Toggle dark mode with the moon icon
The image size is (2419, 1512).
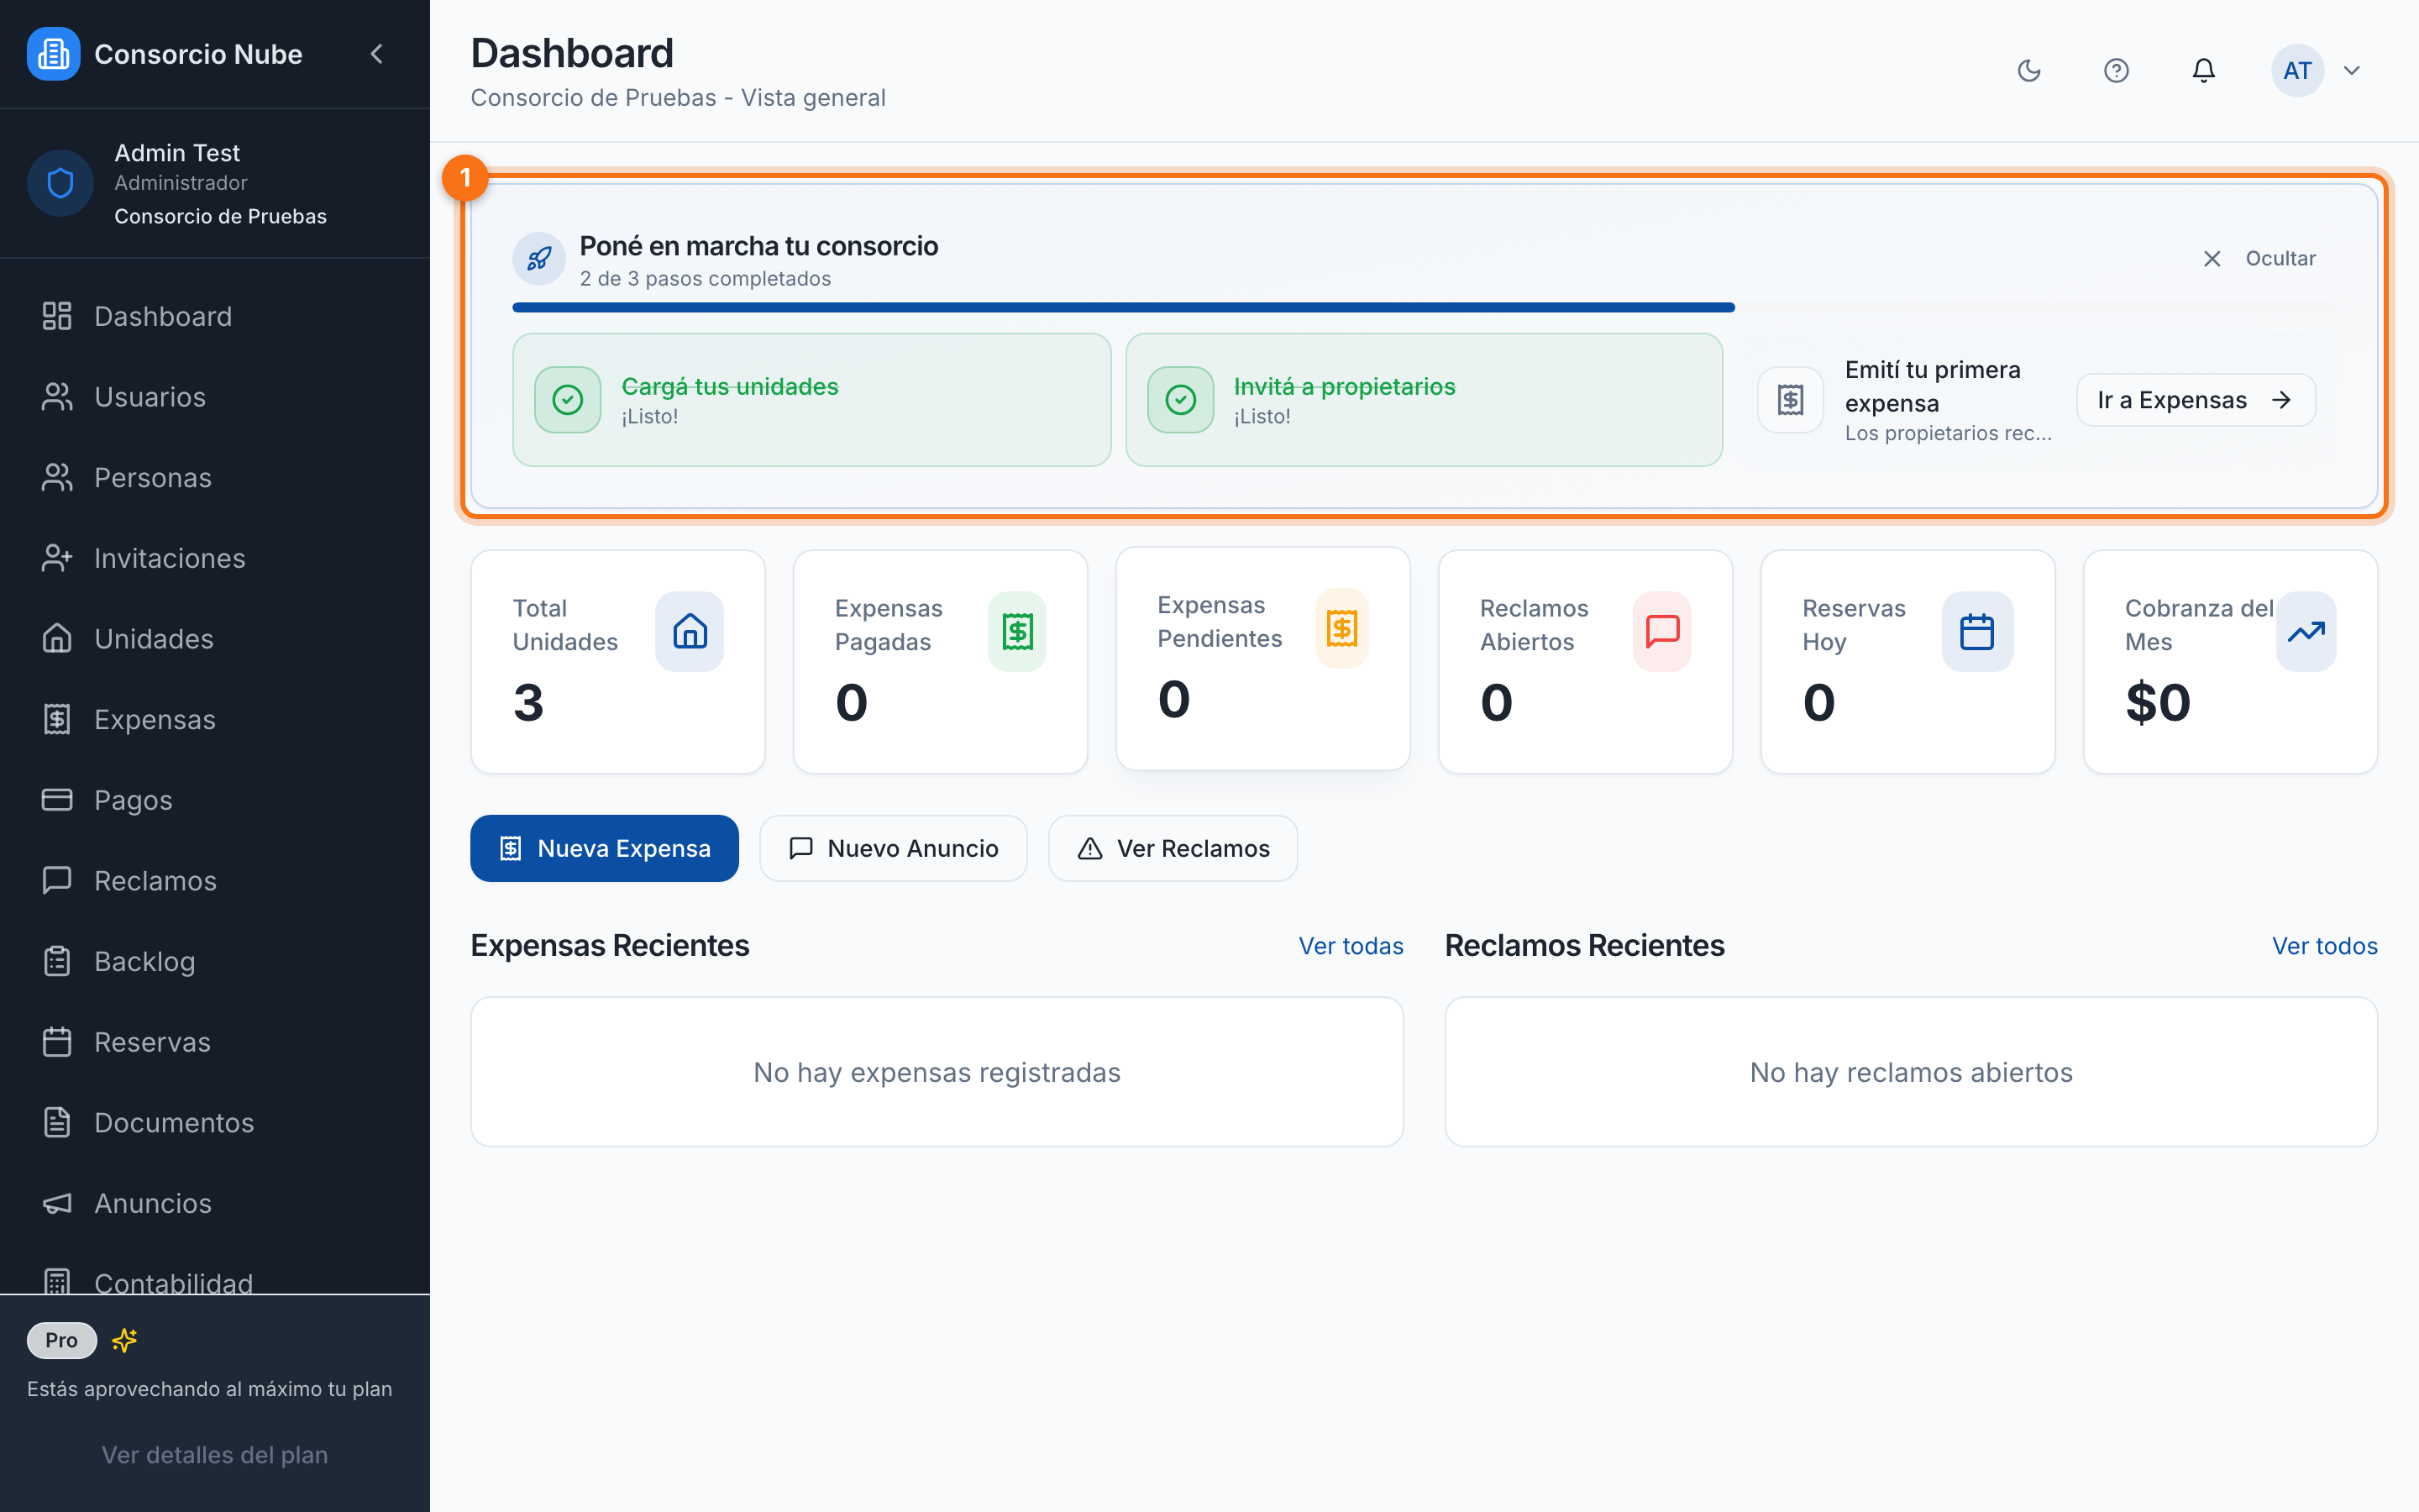2029,70
